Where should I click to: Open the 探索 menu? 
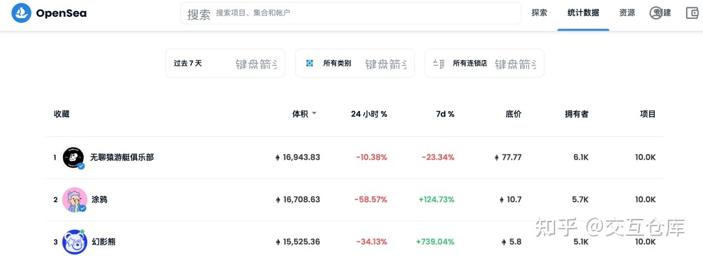point(540,13)
